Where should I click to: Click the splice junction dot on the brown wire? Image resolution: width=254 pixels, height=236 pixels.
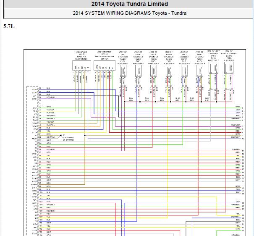(x=85, y=135)
